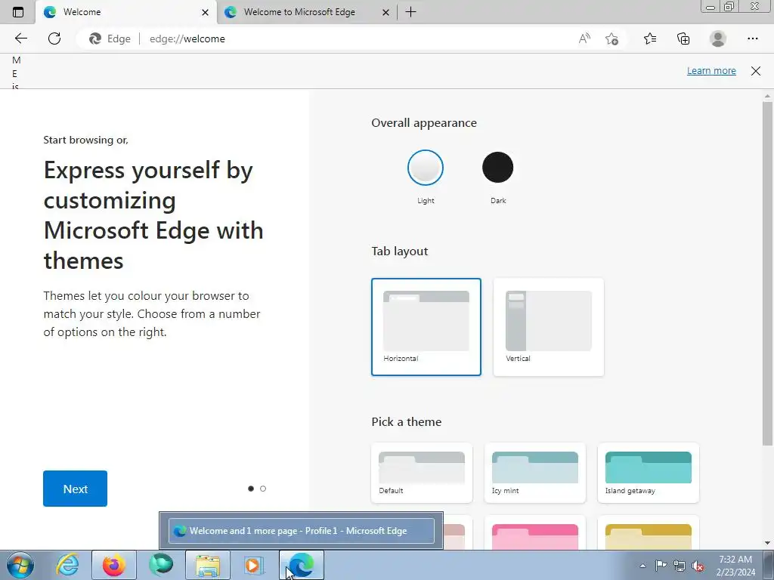This screenshot has width=774, height=580.
Task: Minimize the Edge window
Action: click(711, 6)
